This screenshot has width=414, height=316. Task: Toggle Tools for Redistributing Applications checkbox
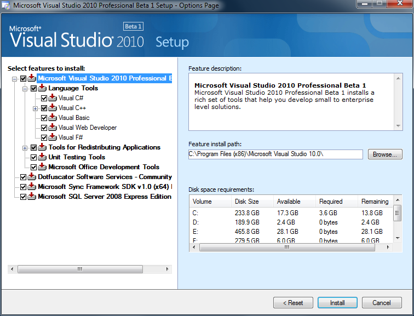33,148
